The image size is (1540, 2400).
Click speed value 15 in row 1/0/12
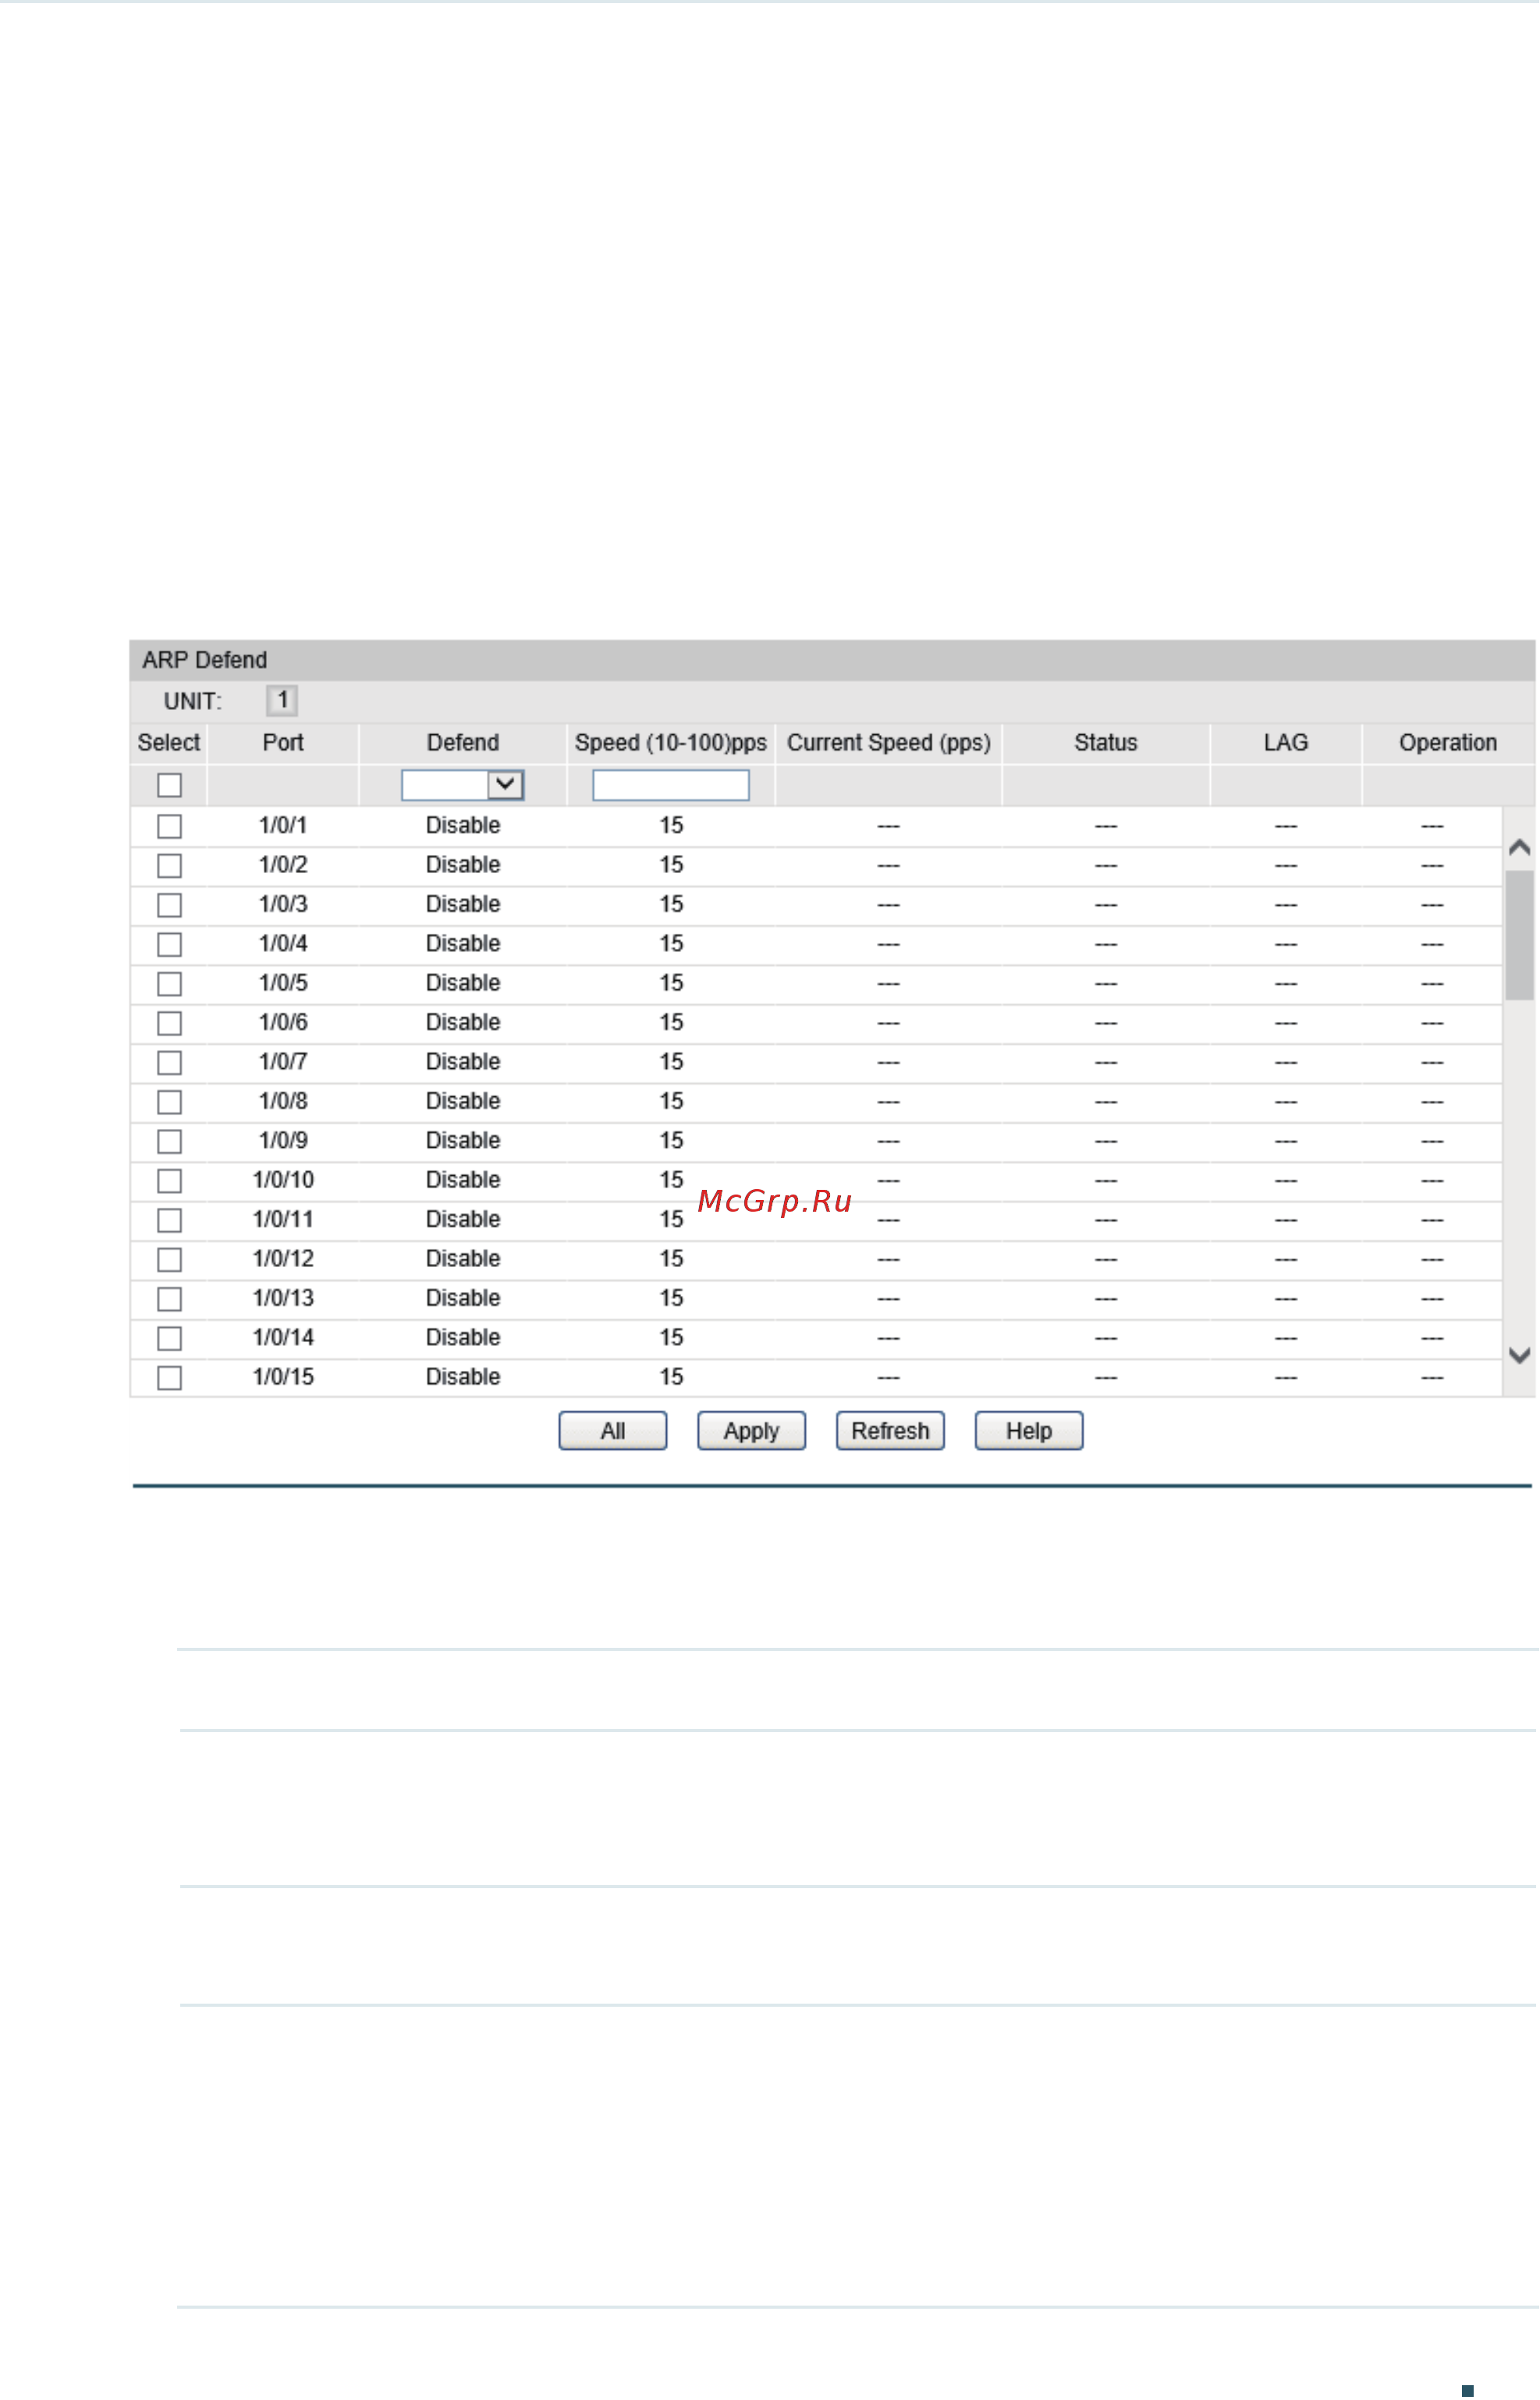(x=671, y=1259)
